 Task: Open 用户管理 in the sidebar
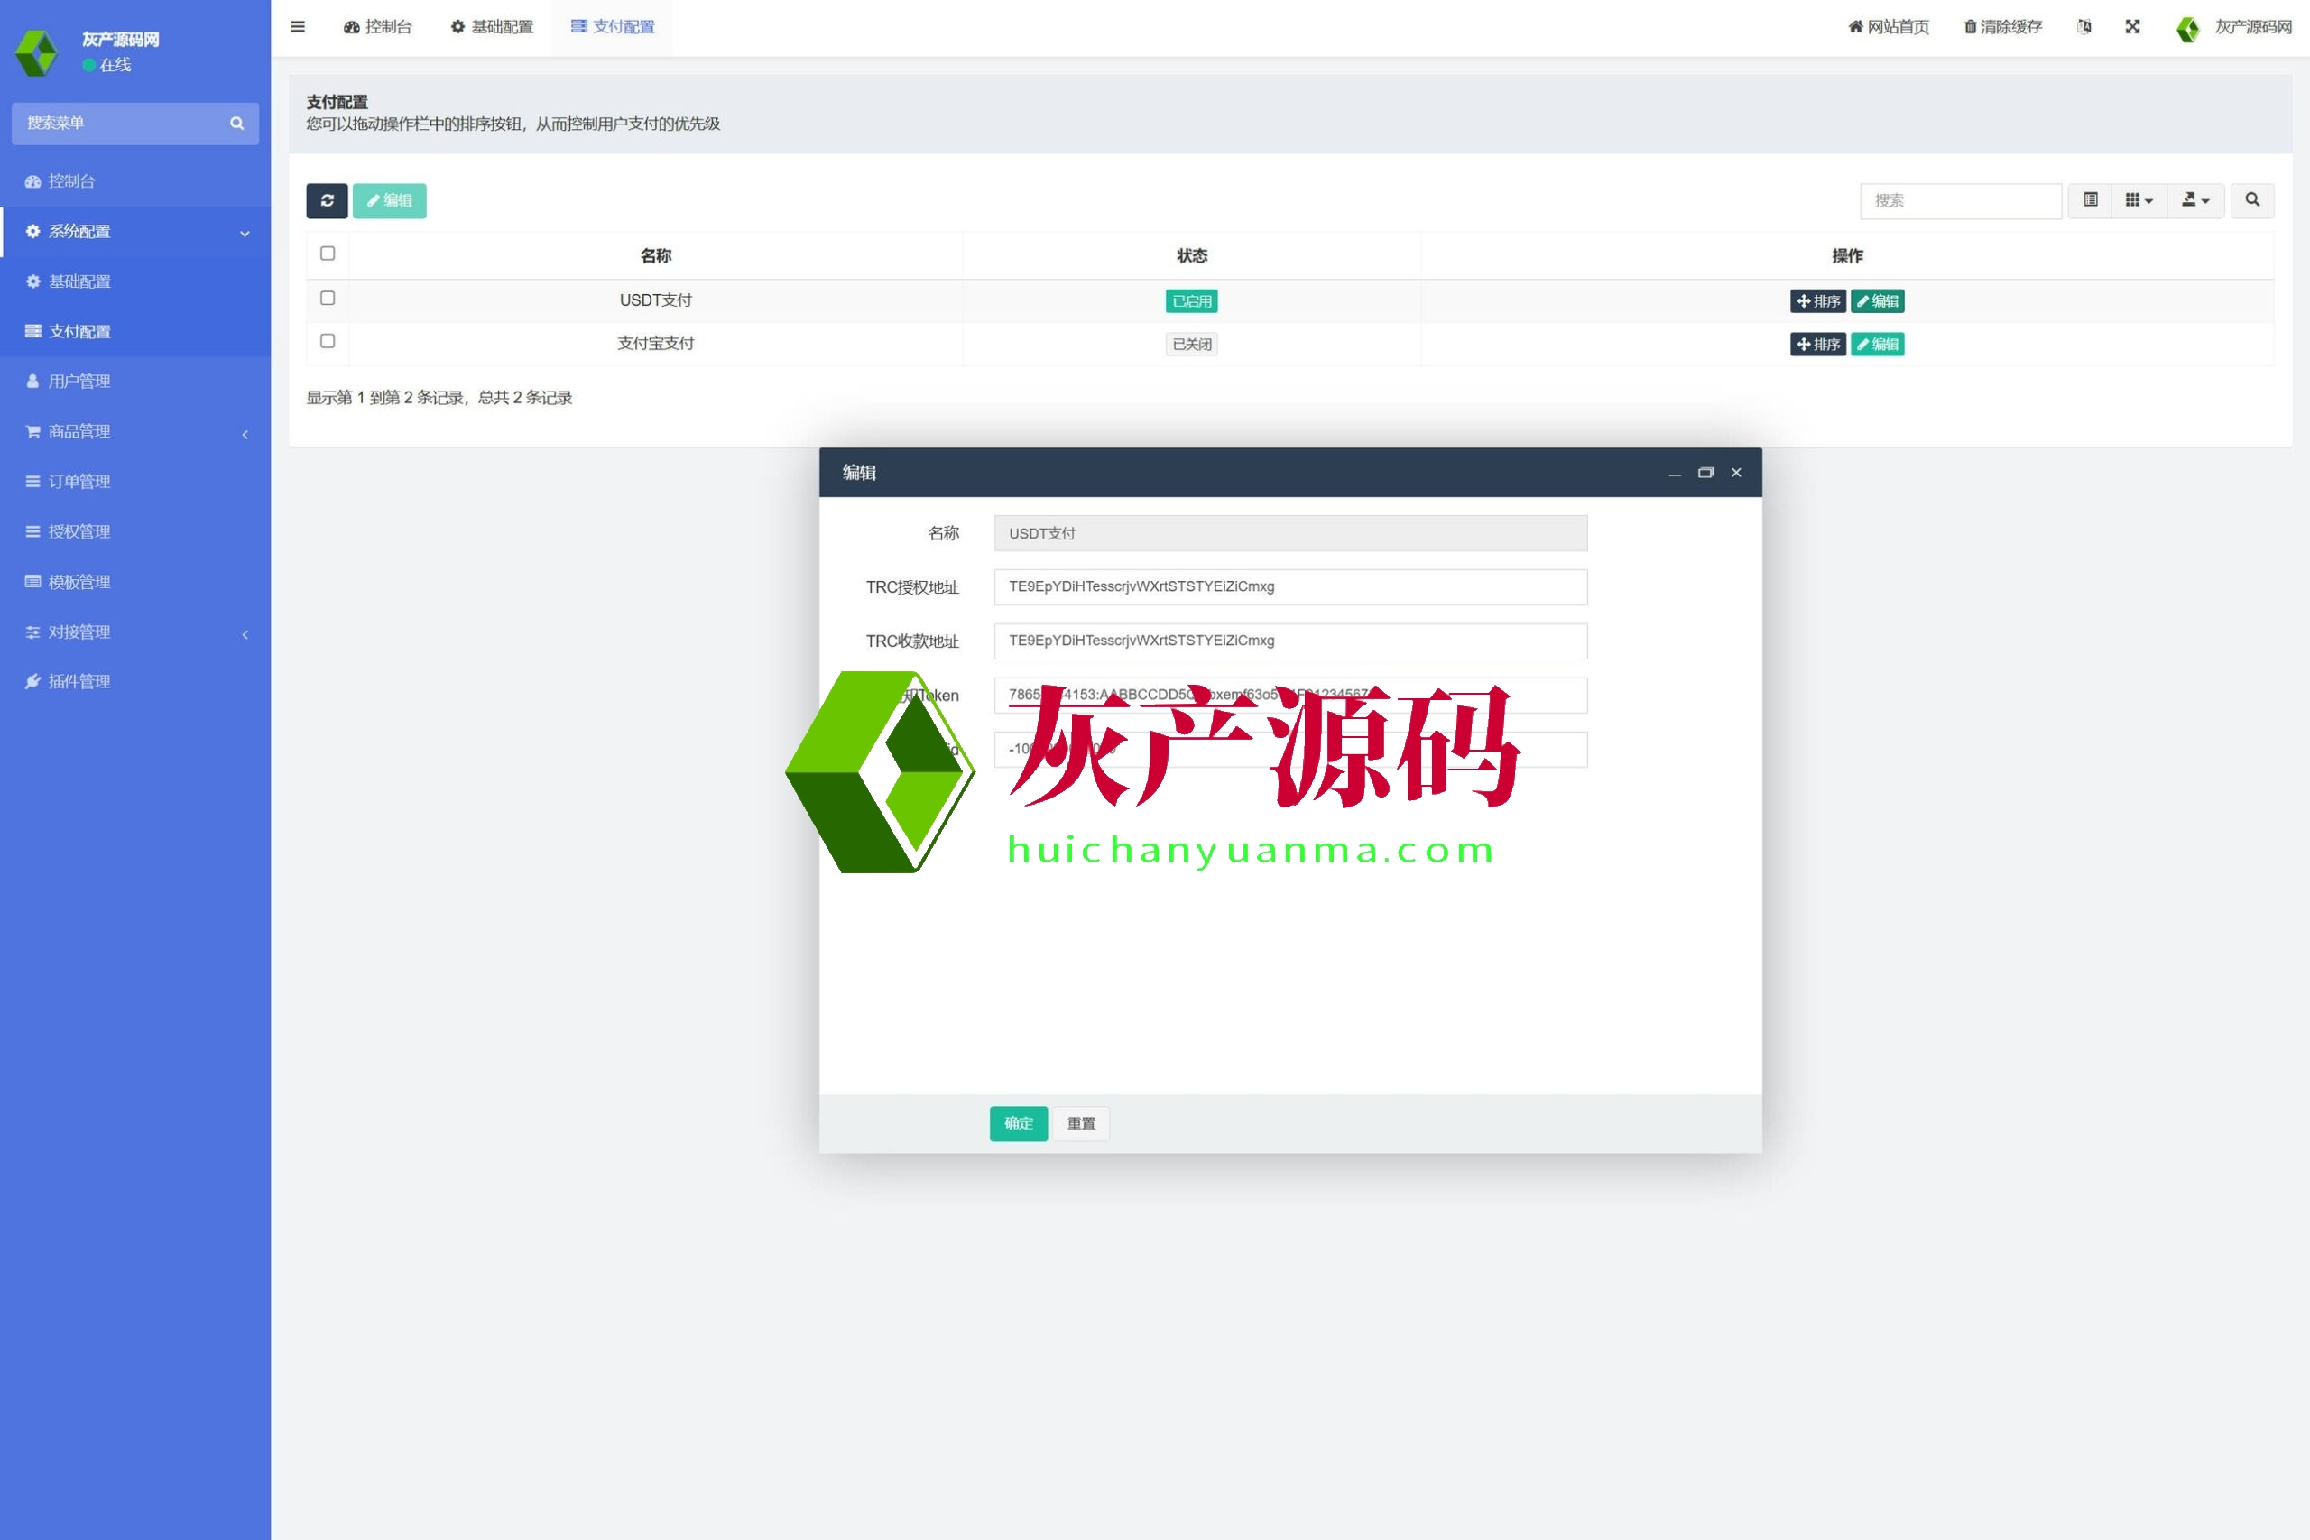(79, 381)
